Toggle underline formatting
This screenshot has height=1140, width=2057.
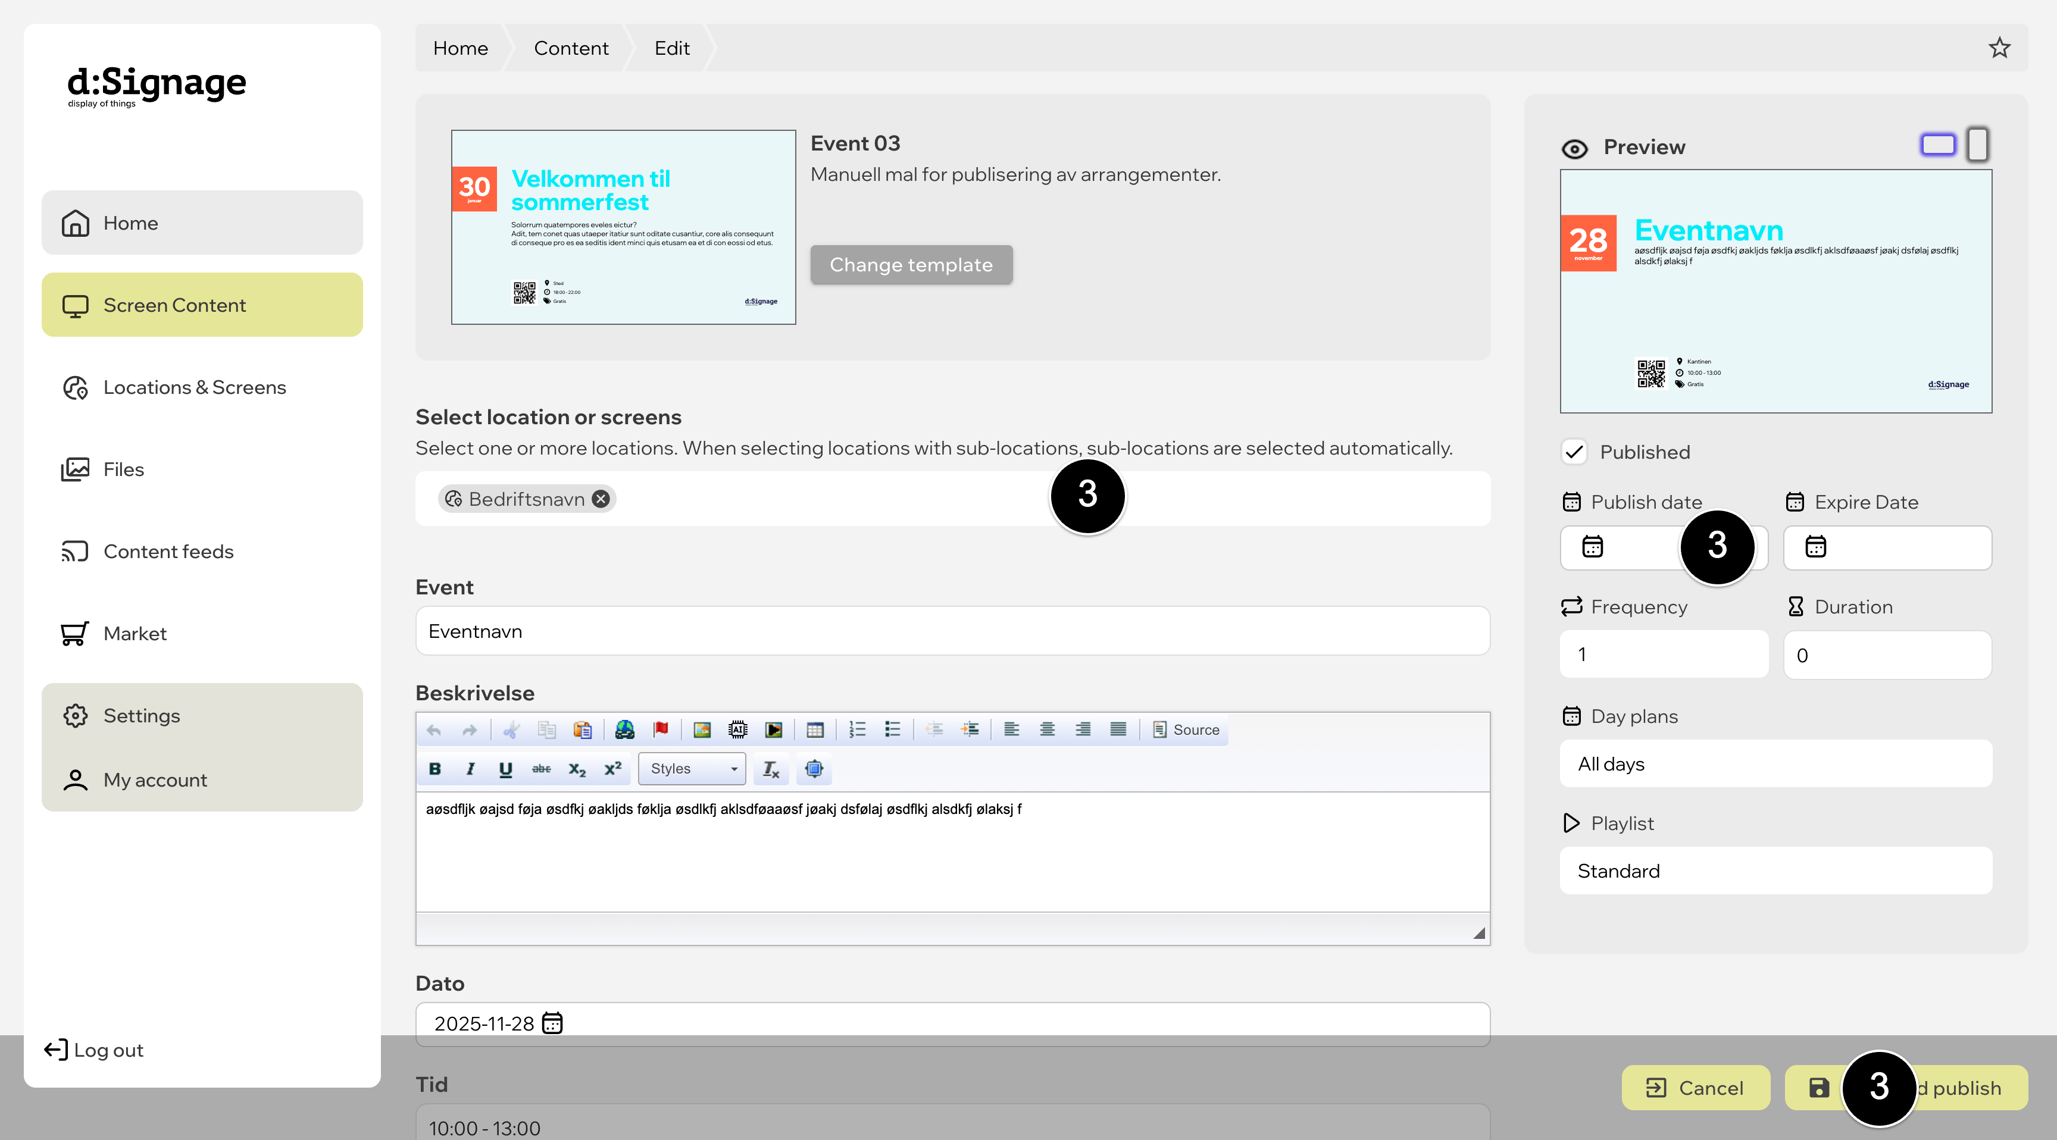click(x=505, y=769)
